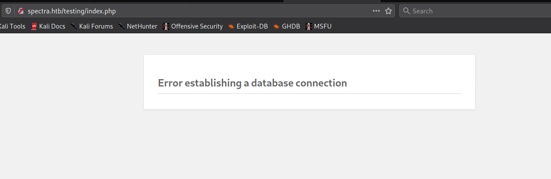Click the tracking protection shield icon
This screenshot has width=551, height=179.
pos(8,11)
